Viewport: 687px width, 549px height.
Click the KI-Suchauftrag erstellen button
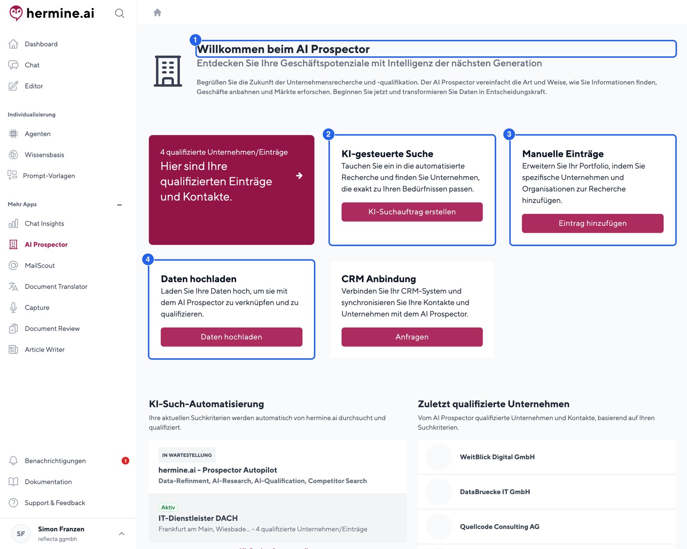click(412, 212)
